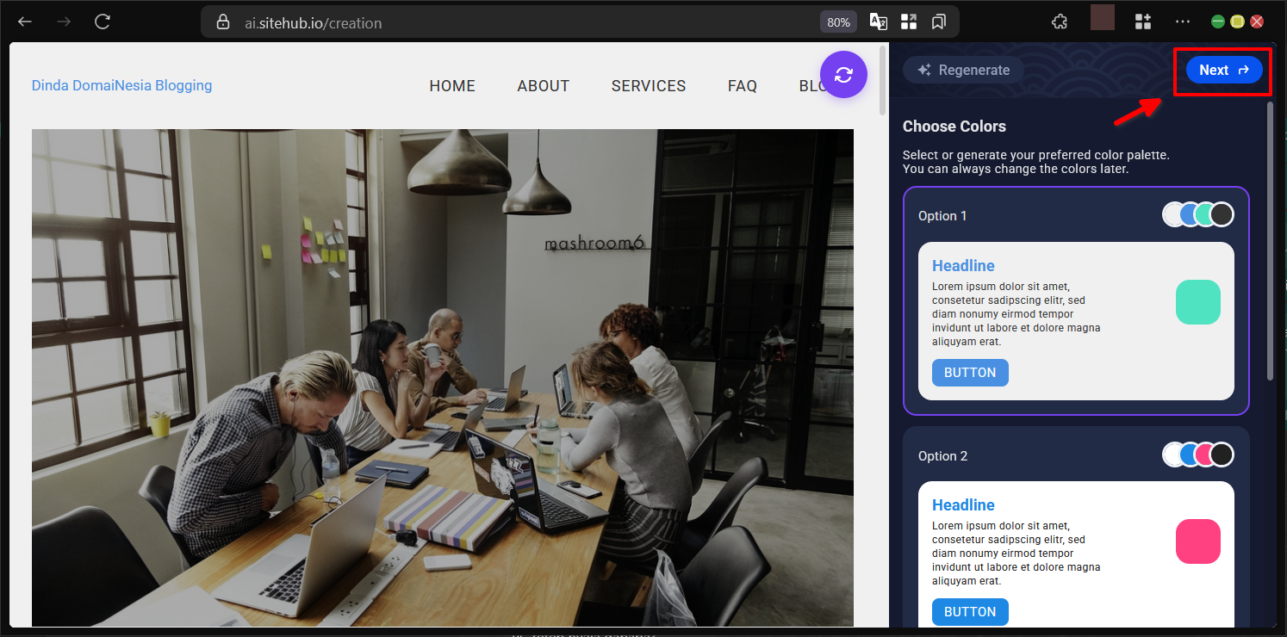Click the Regenerate button
This screenshot has height=637, width=1287.
(x=963, y=71)
